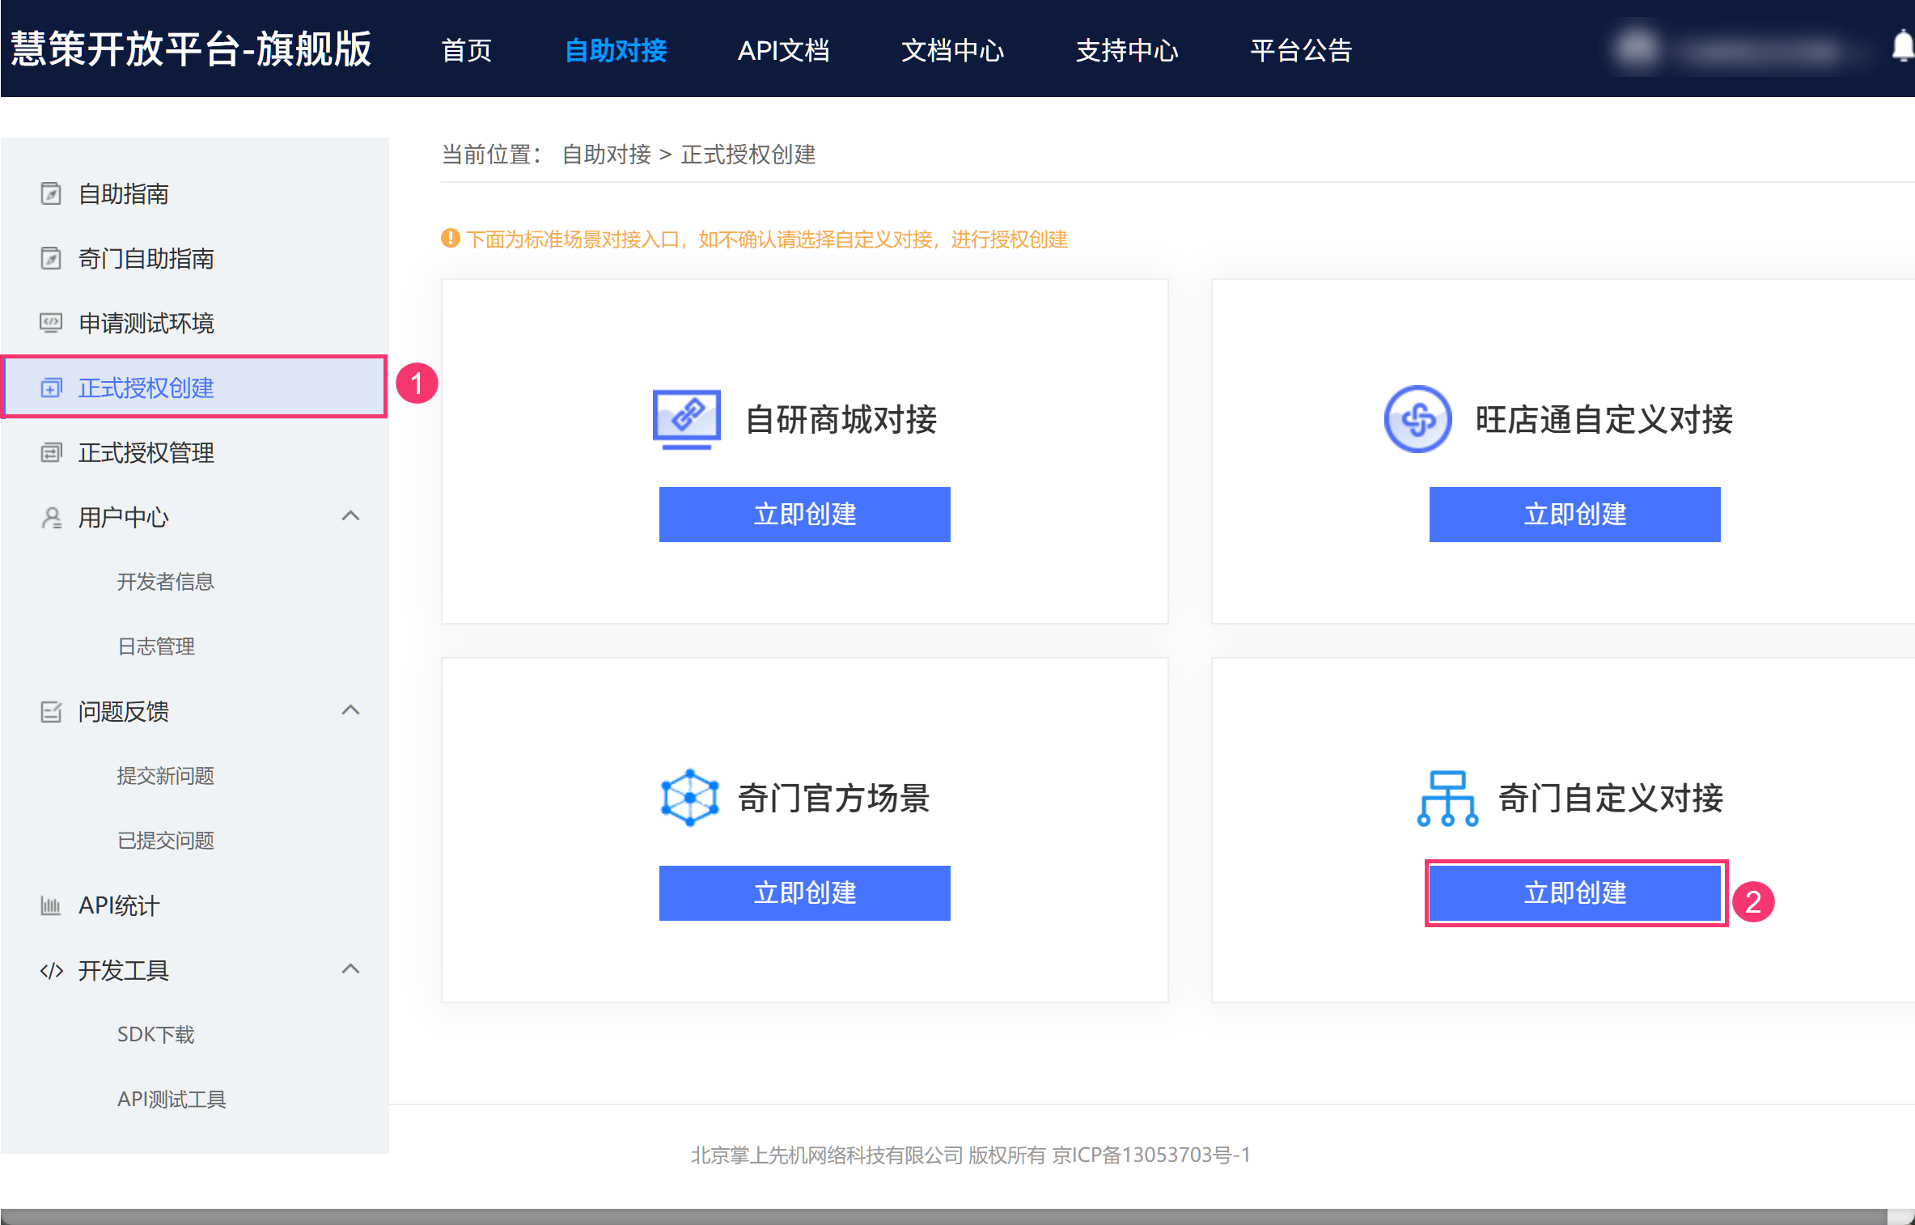Screen dimensions: 1915x1225
Task: Click the 正式授权管理 sidebar icon
Action: 51,452
